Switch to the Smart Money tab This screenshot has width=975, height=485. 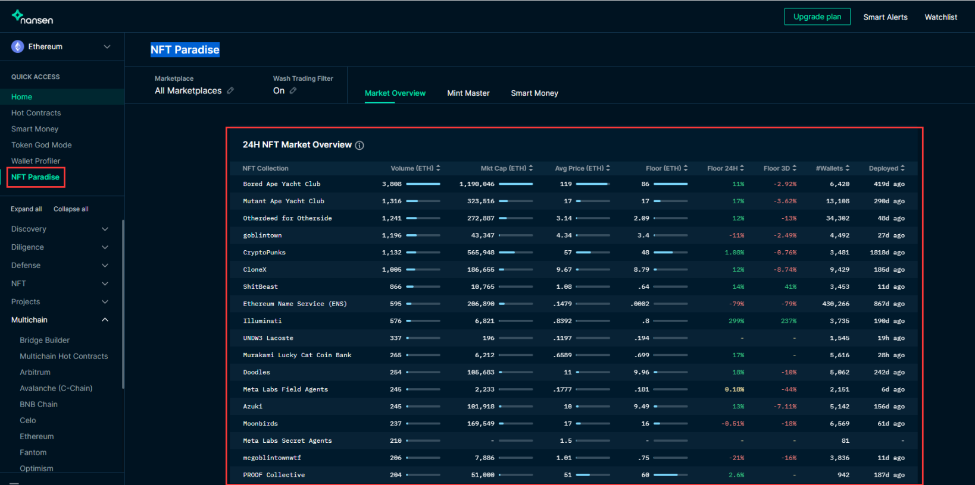[x=534, y=93]
